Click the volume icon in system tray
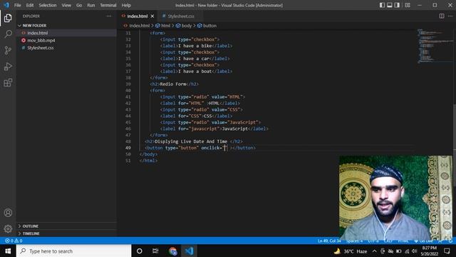The image size is (456, 257). coord(415,251)
